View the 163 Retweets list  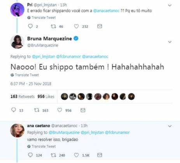pos(23,97)
